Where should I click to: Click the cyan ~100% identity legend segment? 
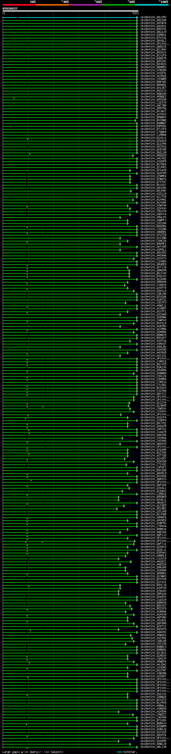click(152, 5)
